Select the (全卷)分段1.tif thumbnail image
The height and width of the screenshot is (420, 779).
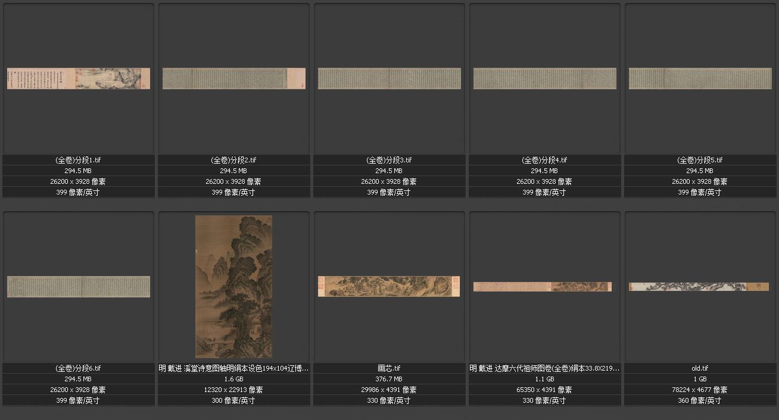(x=79, y=79)
